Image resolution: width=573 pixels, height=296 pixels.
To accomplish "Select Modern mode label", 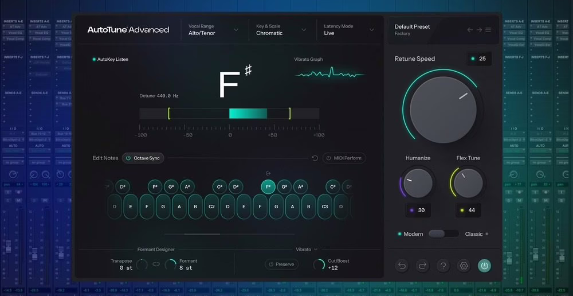I will point(413,234).
